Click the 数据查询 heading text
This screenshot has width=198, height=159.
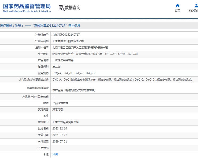72,7
